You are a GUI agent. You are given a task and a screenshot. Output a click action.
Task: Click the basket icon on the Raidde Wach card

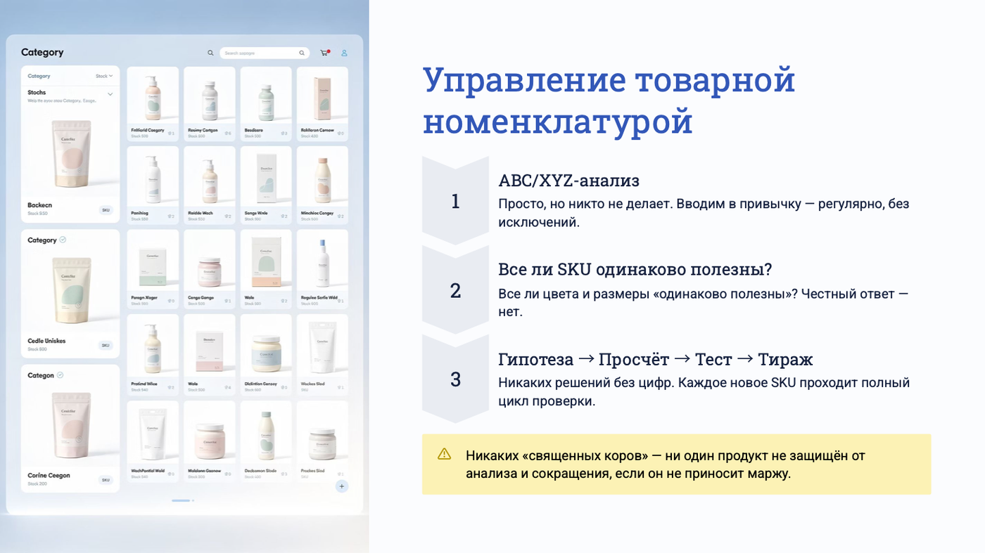(x=227, y=216)
